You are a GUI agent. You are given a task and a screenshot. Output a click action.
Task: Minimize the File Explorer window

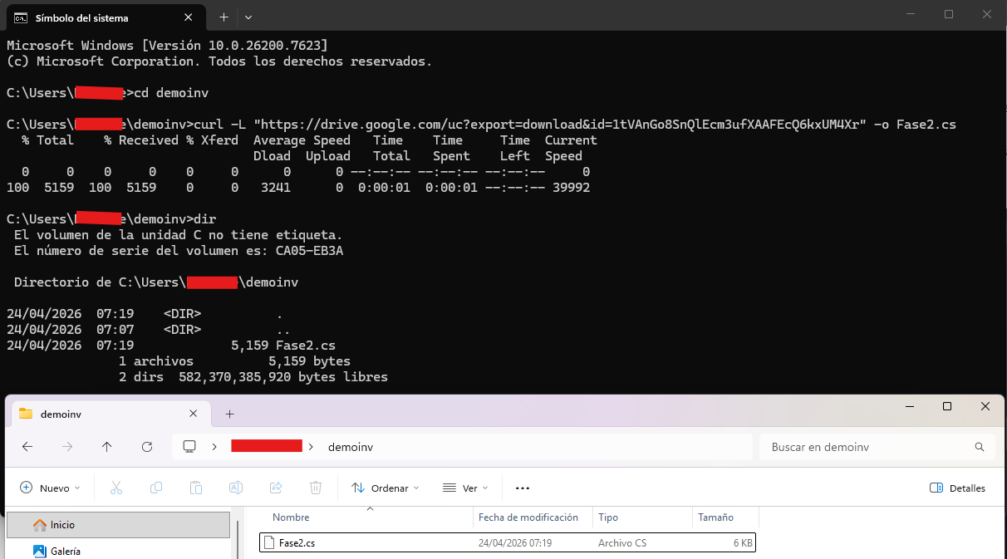point(909,406)
